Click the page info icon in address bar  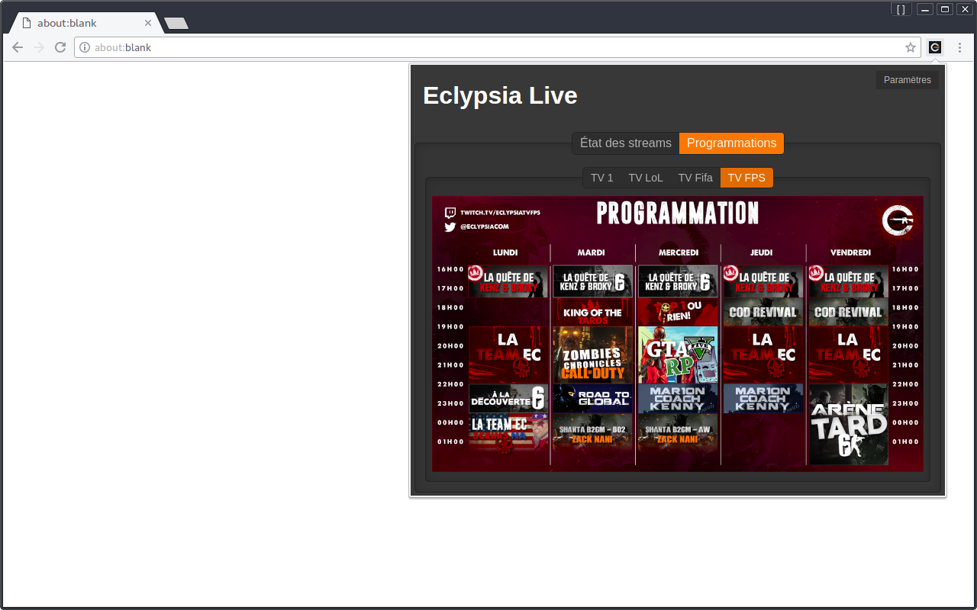click(x=85, y=47)
